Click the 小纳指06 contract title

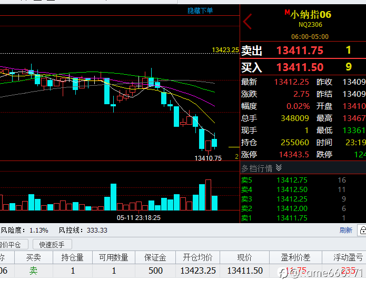pos(311,15)
